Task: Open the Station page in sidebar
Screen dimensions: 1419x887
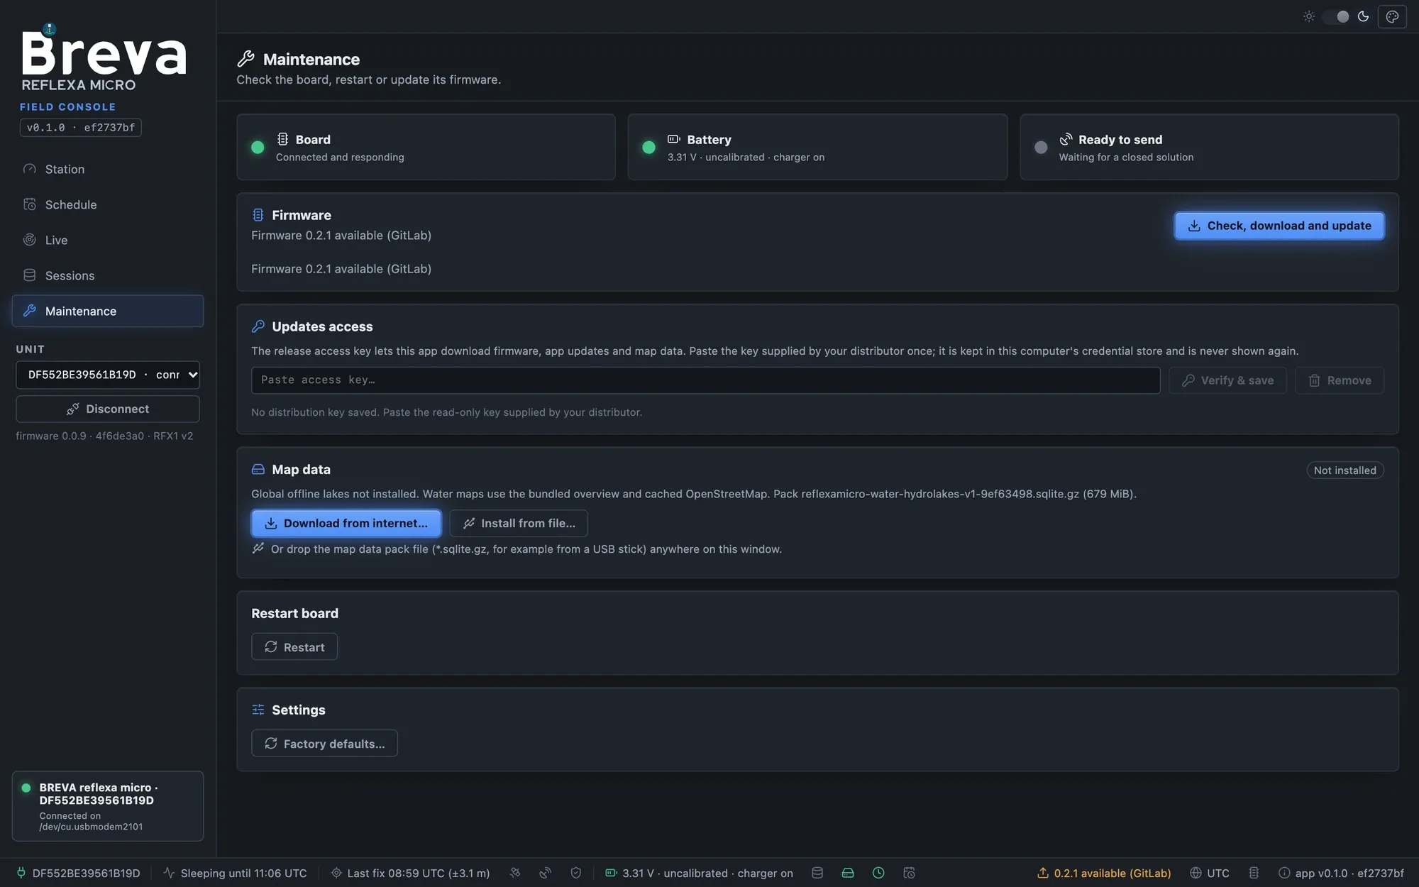Action: 108,169
